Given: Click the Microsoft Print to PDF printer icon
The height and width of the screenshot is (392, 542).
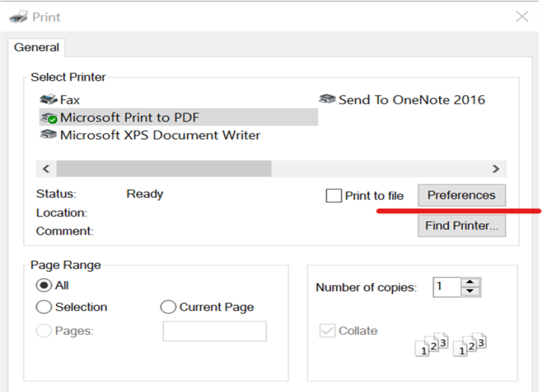Looking at the screenshot, I should coord(49,118).
